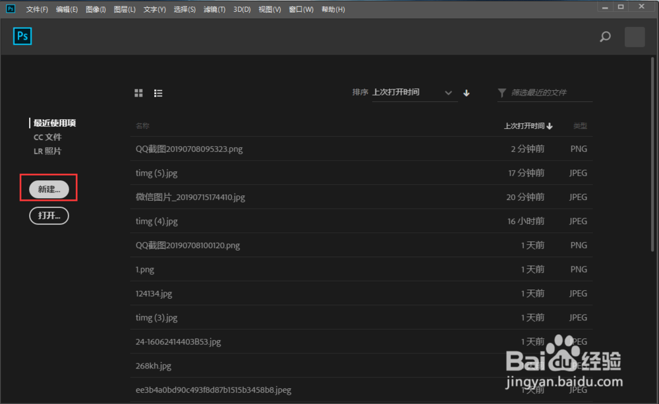This screenshot has height=404, width=659.
Task: Switch to LR 照片 section
Action: (x=46, y=151)
